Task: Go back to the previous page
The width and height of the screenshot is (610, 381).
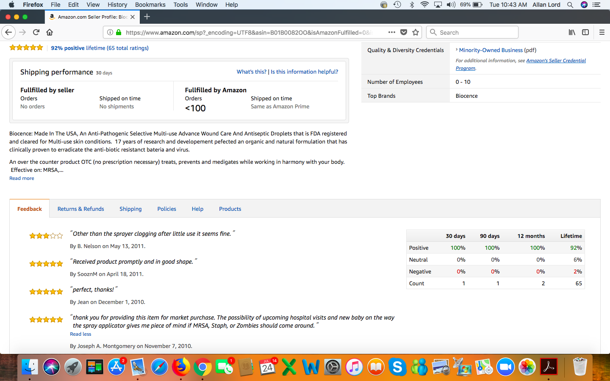Action: tap(8, 32)
